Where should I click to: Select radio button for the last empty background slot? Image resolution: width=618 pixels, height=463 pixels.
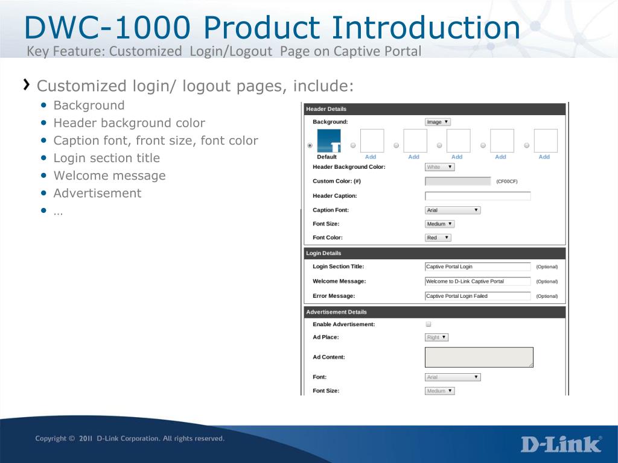(x=526, y=145)
